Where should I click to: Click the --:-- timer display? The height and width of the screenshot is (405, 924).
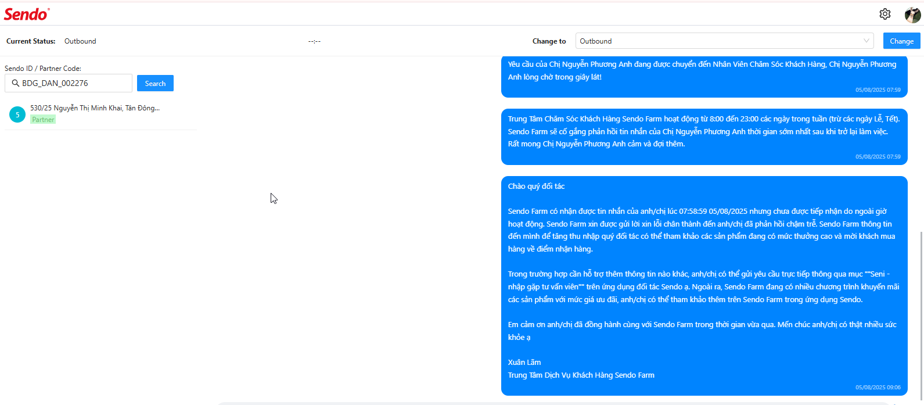pyautogui.click(x=314, y=41)
